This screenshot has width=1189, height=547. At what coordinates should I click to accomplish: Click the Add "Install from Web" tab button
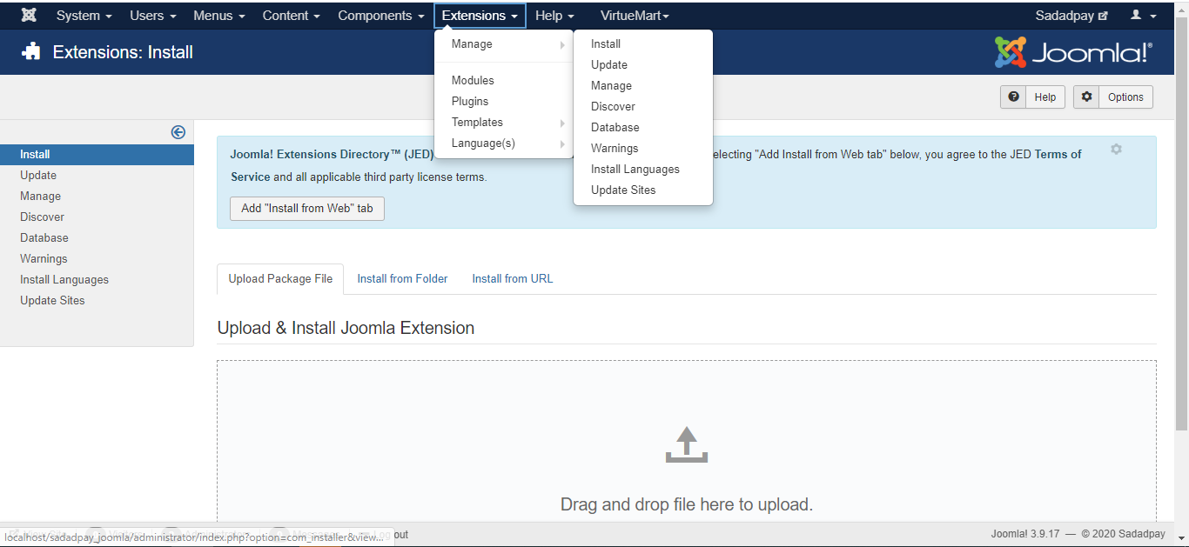coord(306,209)
